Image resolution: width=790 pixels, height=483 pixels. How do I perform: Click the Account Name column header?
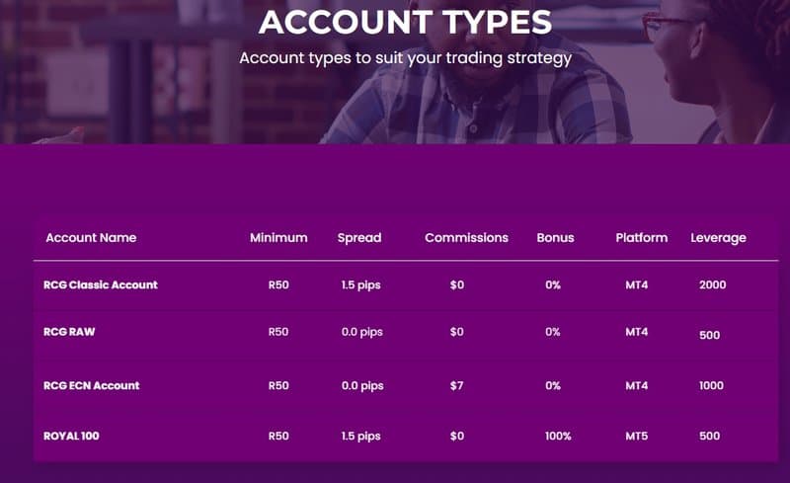point(91,237)
